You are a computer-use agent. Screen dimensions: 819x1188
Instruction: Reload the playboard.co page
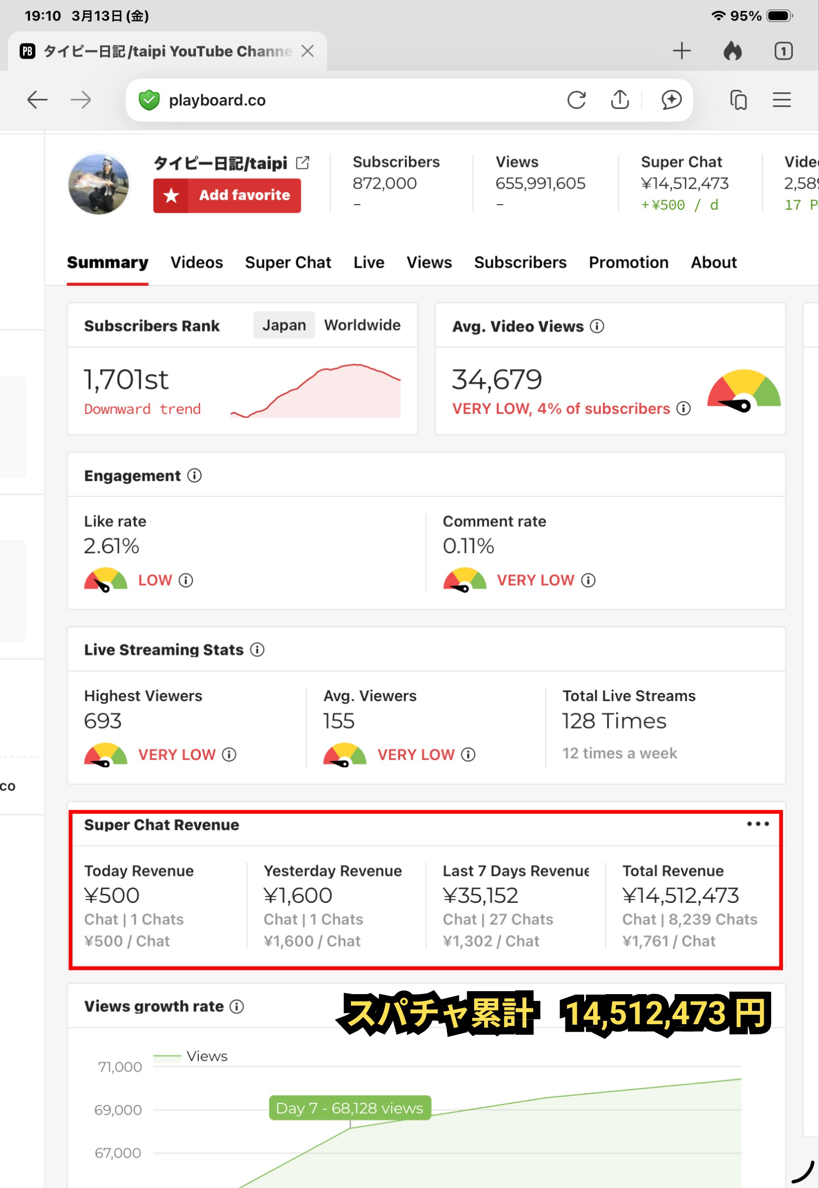576,100
